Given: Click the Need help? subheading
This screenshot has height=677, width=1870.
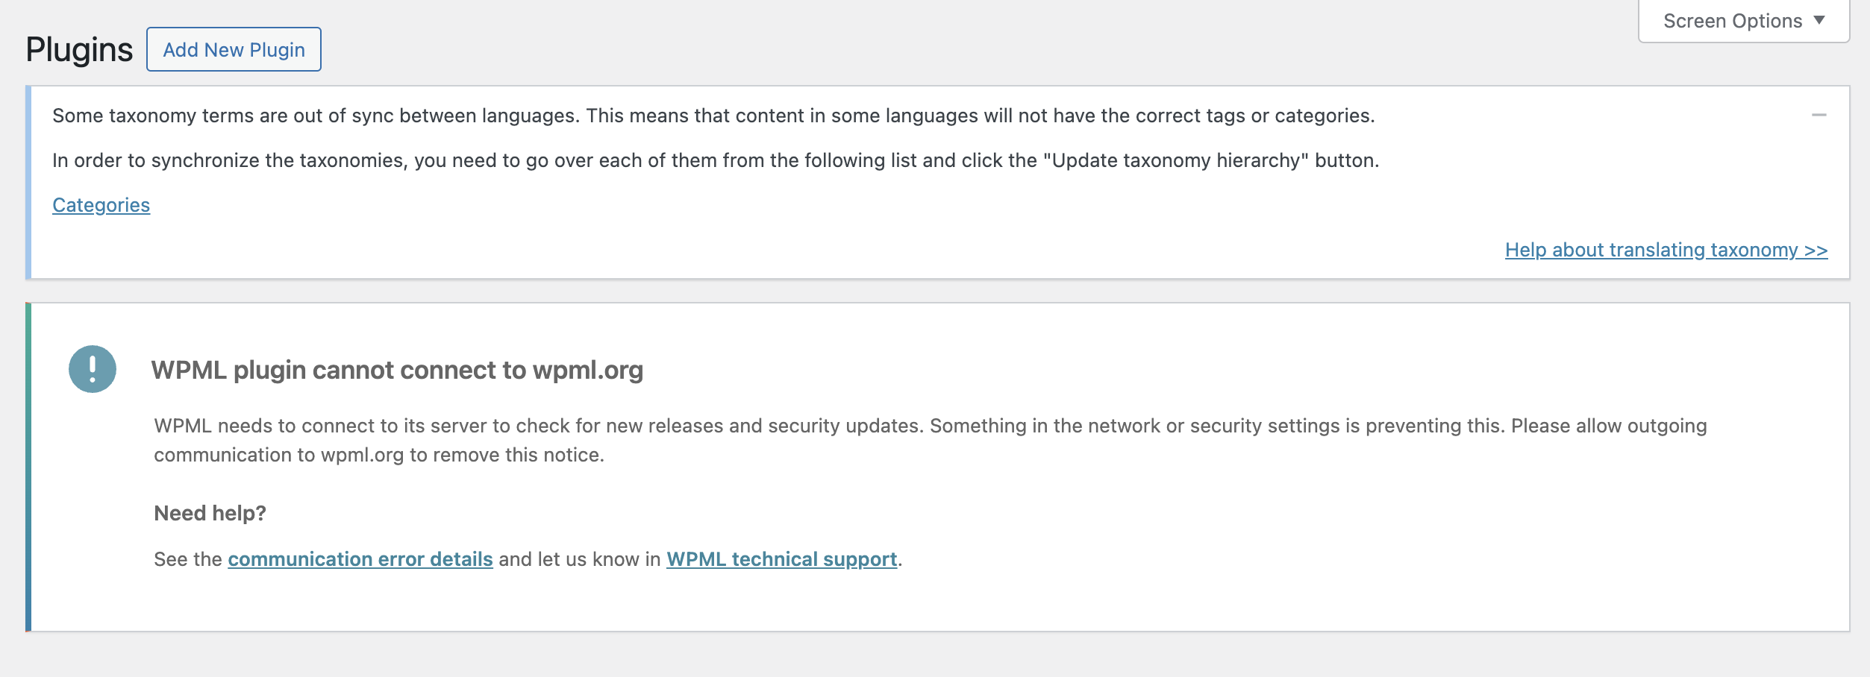Looking at the screenshot, I should [x=210, y=513].
